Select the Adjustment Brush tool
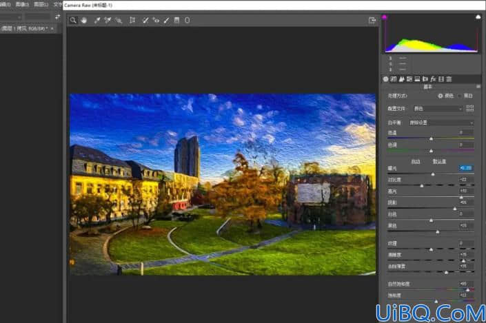The image size is (486, 323). point(166,20)
